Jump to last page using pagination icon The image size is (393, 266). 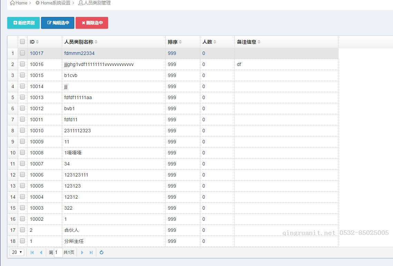[x=91, y=253]
